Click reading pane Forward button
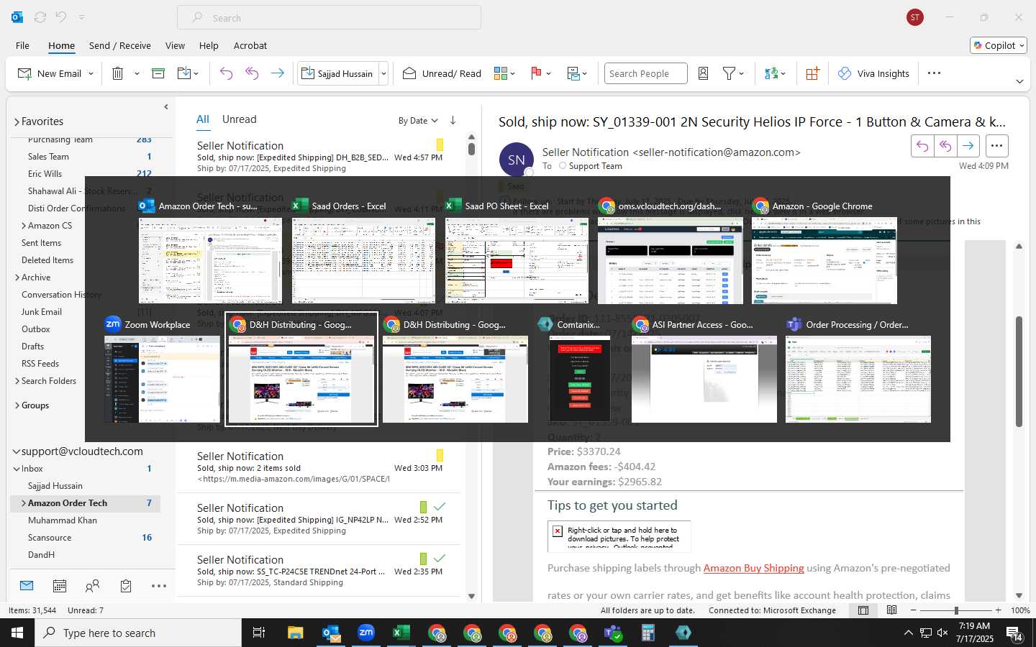This screenshot has width=1036, height=647. point(968,146)
